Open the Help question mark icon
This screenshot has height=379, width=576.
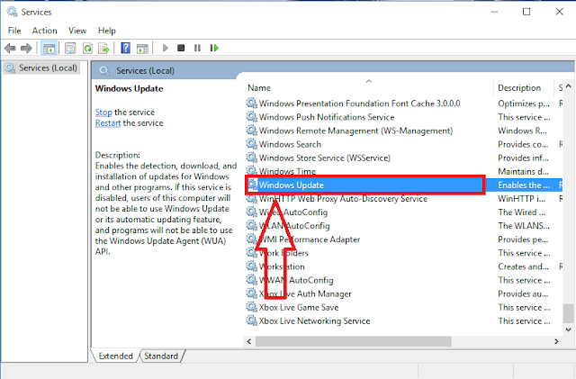(x=126, y=48)
